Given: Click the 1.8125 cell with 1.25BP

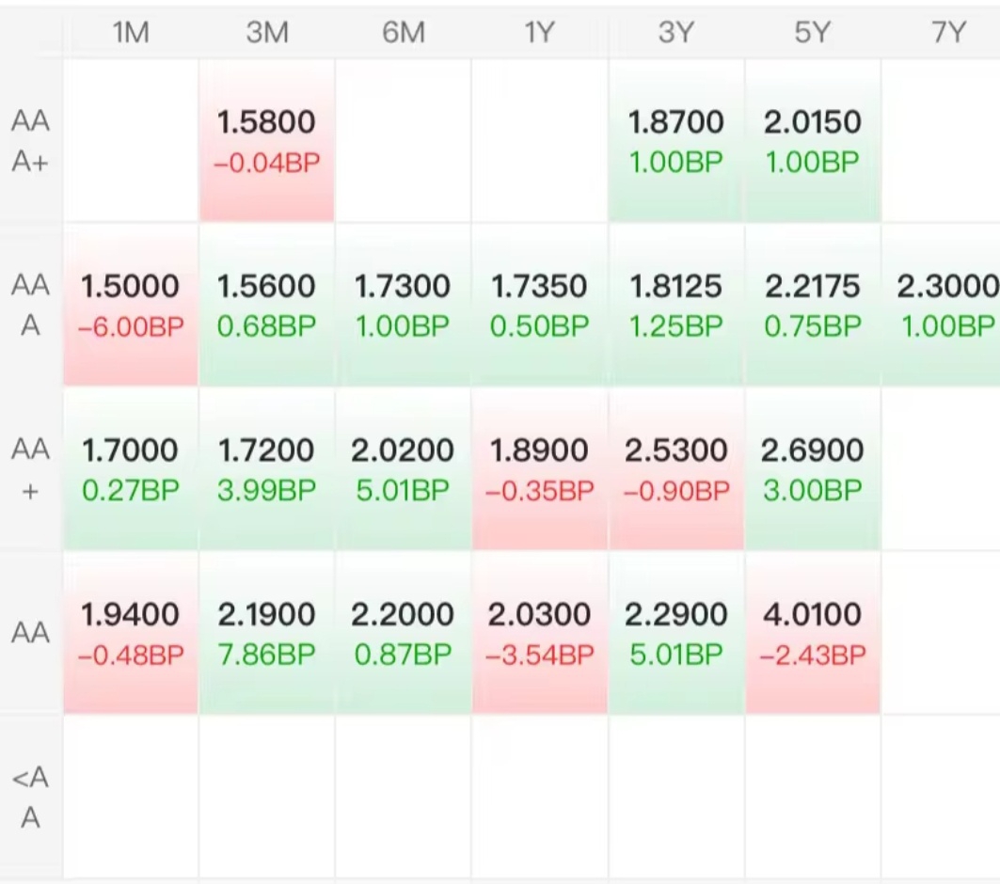Looking at the screenshot, I should tap(675, 305).
